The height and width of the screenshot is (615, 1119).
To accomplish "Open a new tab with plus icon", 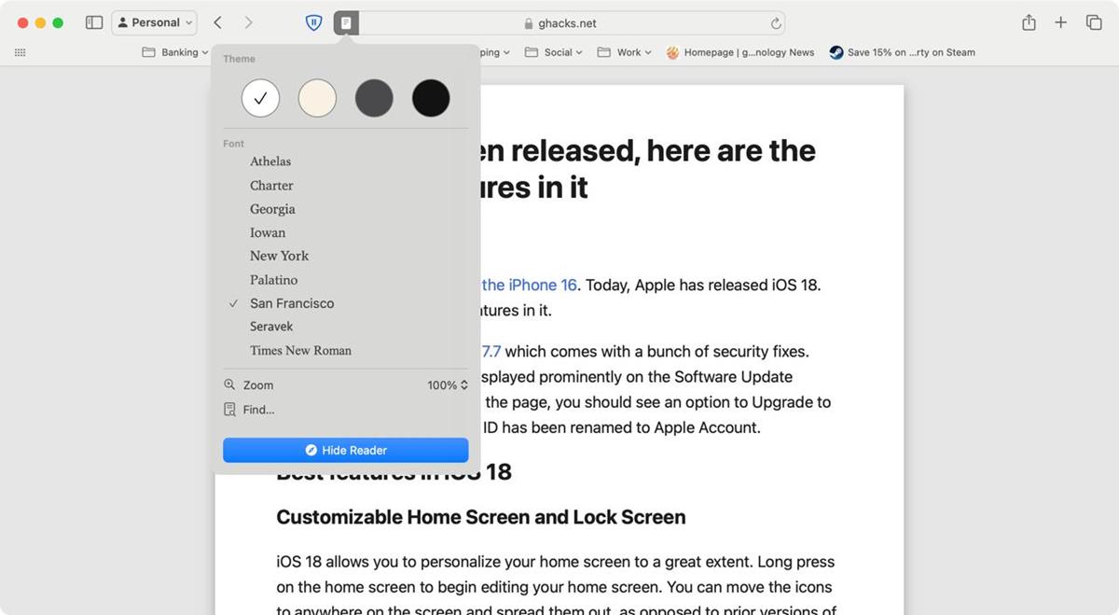I will [1060, 22].
